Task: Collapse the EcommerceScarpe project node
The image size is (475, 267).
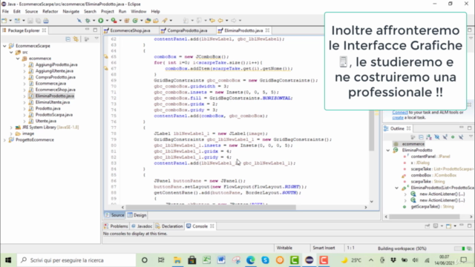Action: coord(4,46)
